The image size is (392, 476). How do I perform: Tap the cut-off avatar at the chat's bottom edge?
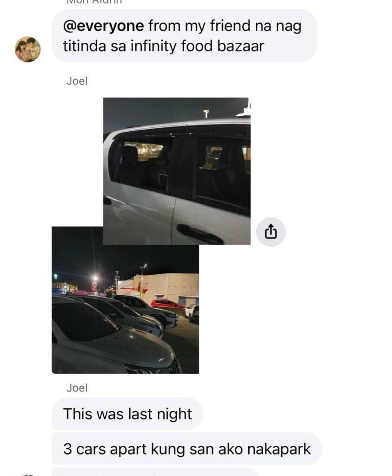coord(27,475)
